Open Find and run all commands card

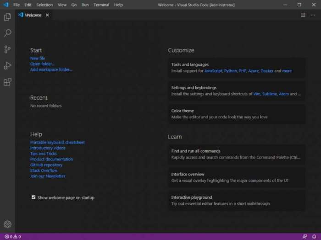[237, 155]
